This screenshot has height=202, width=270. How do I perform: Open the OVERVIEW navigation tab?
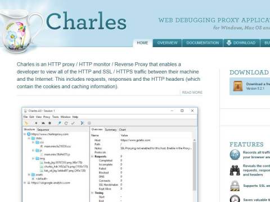tap(167, 43)
